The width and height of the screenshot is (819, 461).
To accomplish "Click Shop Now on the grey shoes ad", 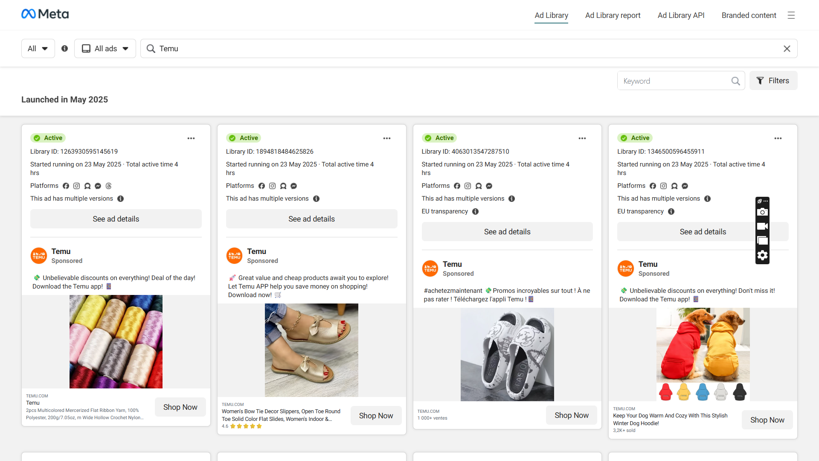I will tap(572, 415).
